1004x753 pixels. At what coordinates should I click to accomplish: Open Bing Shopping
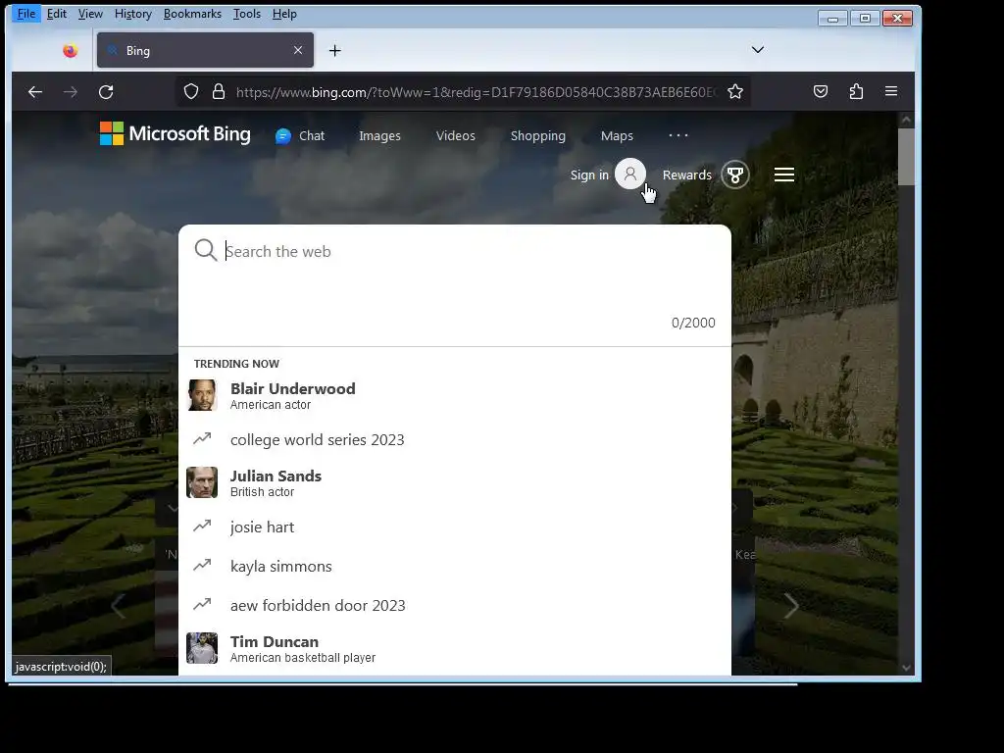(x=538, y=135)
